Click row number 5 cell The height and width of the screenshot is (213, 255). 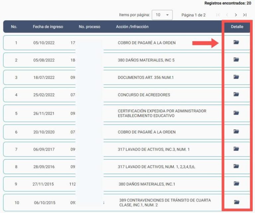point(16,113)
